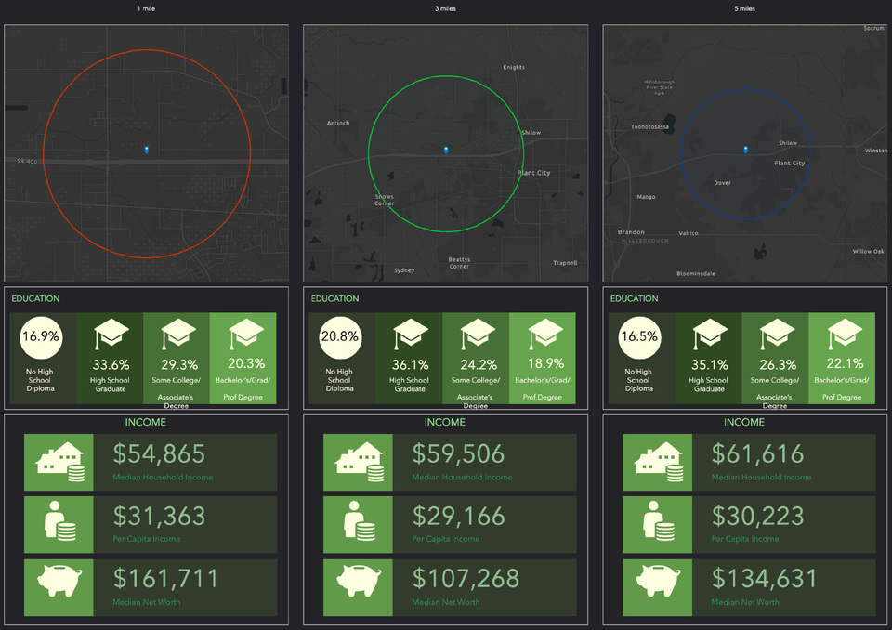Click the graduation cap above 33.6% High School Graduate

(110, 334)
